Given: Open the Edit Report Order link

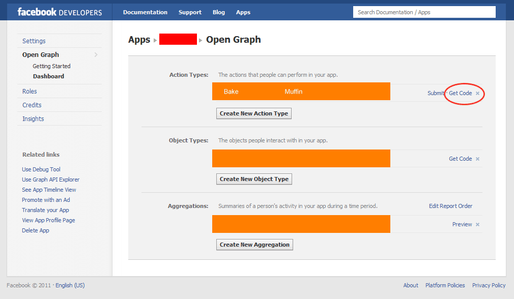Looking at the screenshot, I should pyautogui.click(x=450, y=206).
